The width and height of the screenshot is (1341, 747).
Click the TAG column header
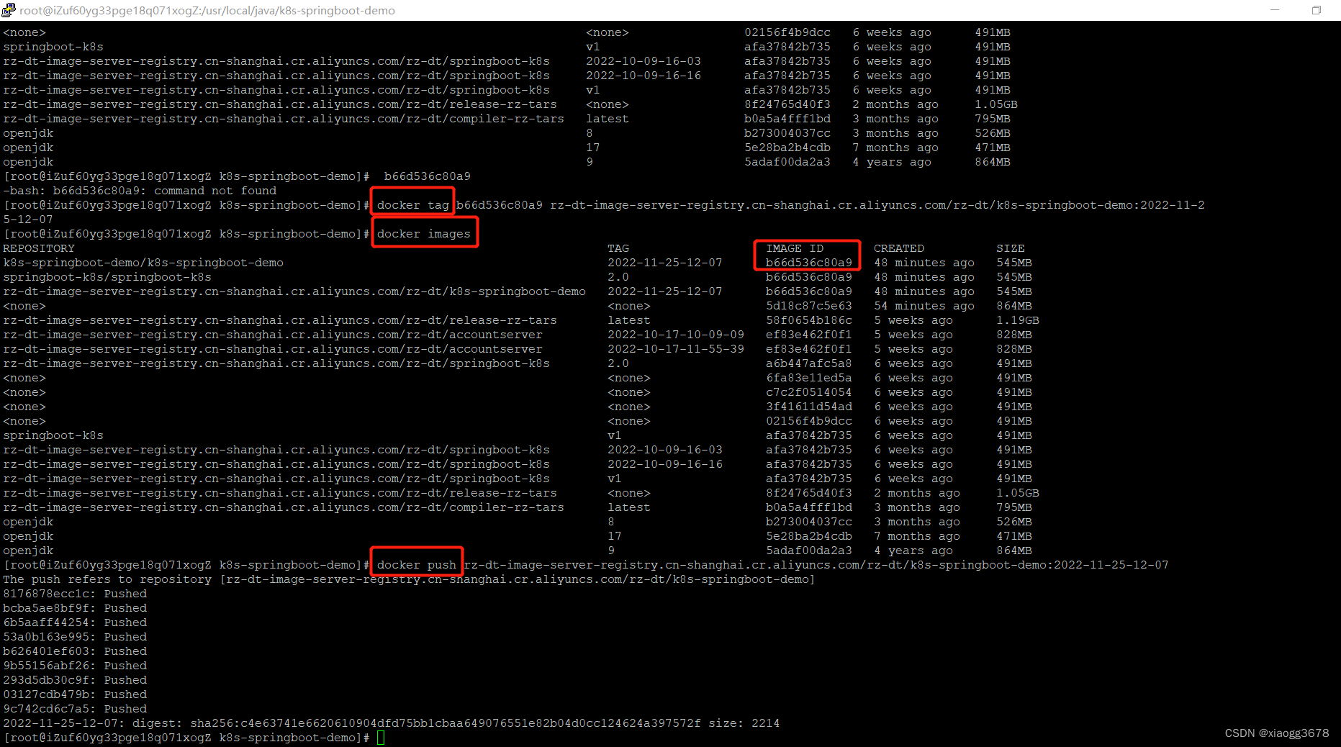click(618, 248)
